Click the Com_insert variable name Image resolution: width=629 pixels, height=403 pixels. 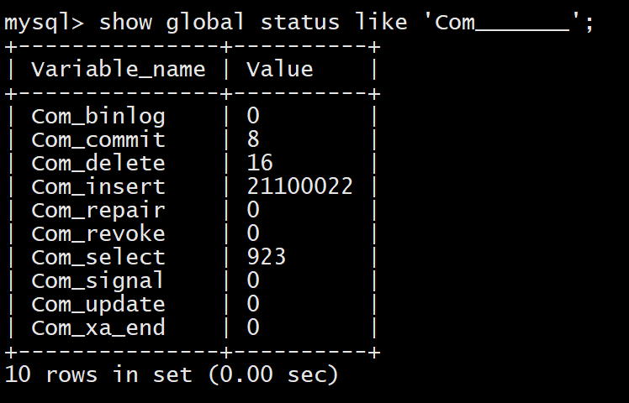coord(98,186)
